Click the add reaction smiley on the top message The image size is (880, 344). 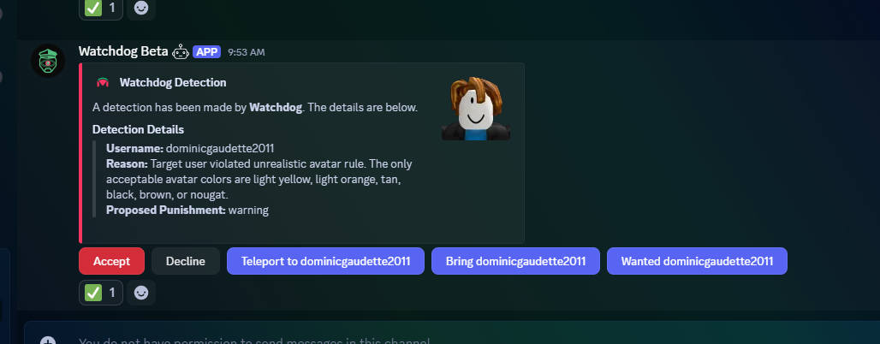point(141,8)
